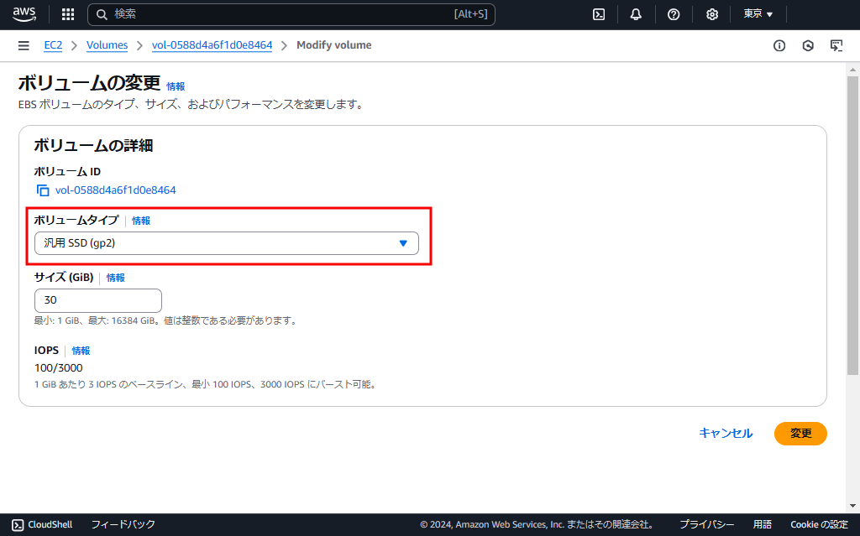The width and height of the screenshot is (860, 536).
Task: Click the CloudShell icon in footer
Action: pos(18,524)
